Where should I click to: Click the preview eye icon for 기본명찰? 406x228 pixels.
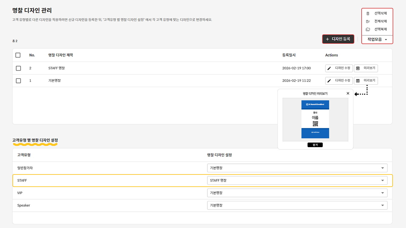pyautogui.click(x=358, y=81)
